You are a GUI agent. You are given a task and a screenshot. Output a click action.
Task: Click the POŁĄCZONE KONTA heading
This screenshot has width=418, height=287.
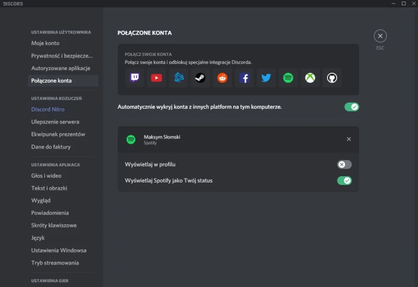point(145,33)
